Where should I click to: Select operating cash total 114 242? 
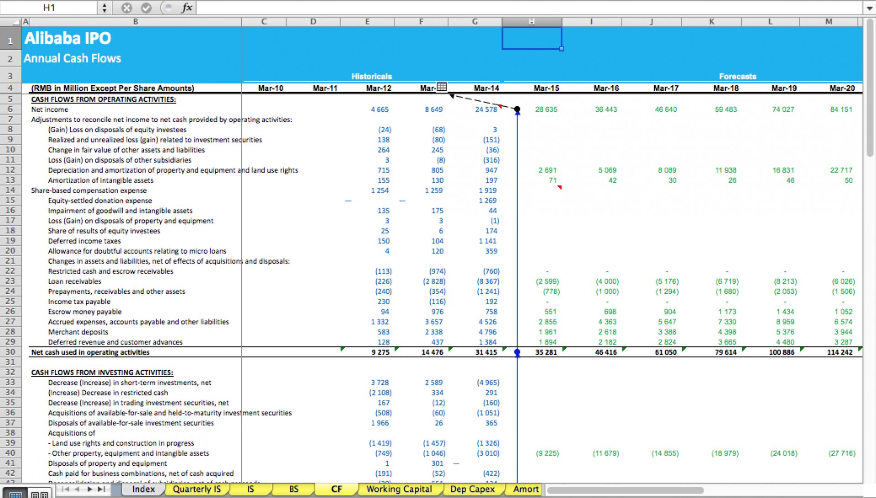coord(839,352)
